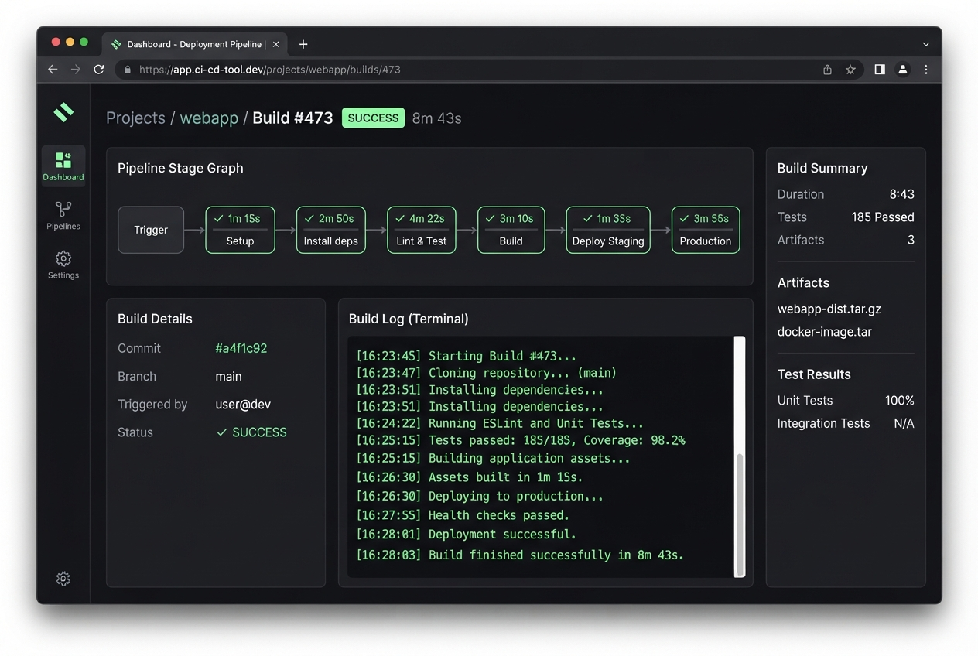The width and height of the screenshot is (978, 656).
Task: Click the 'Assets built in 1m 15s.' log line
Action: (470, 477)
